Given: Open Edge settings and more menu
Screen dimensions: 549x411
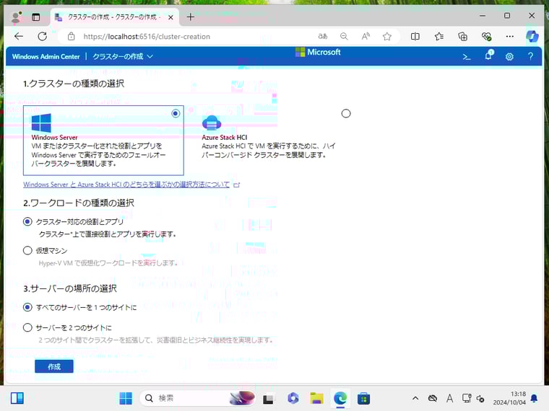Looking at the screenshot, I should point(510,36).
